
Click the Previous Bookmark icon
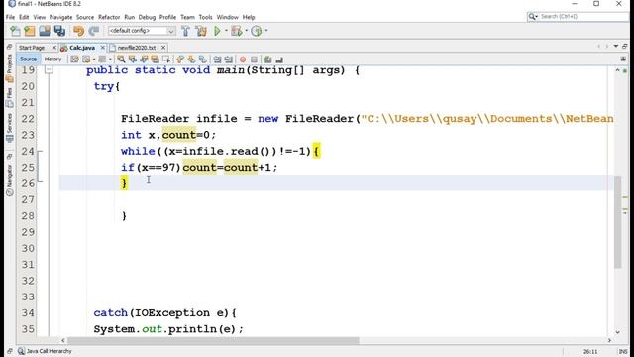coord(180,59)
